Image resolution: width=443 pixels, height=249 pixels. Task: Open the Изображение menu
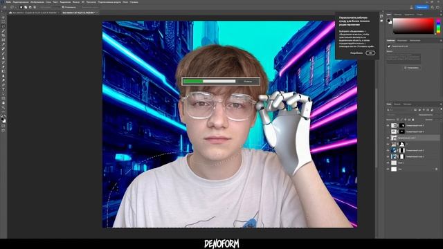point(37,2)
